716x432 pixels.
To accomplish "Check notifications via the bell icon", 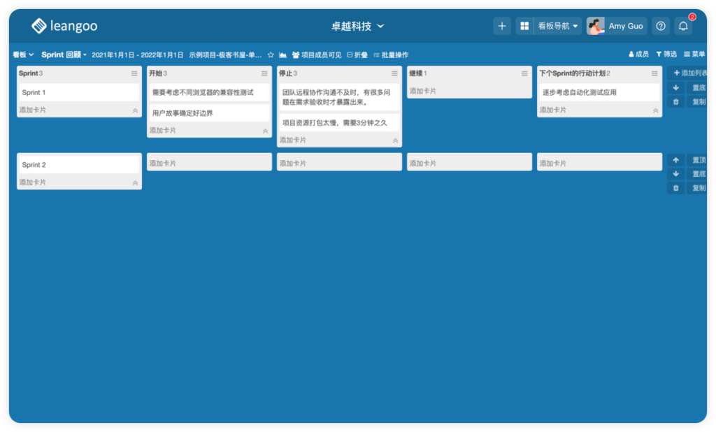I will point(684,26).
